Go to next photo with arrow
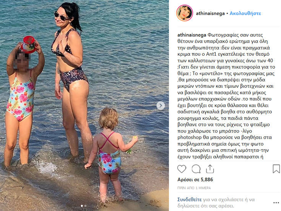Viewport: 281px width, 211px height. (161, 105)
